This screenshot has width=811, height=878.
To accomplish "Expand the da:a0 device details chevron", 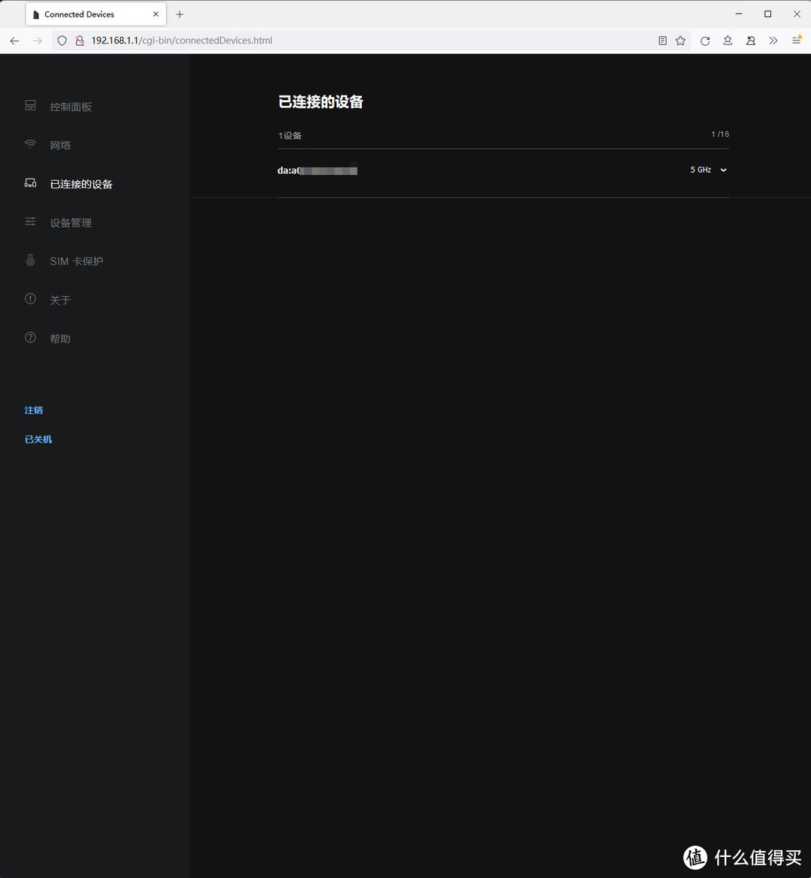I will pos(723,170).
